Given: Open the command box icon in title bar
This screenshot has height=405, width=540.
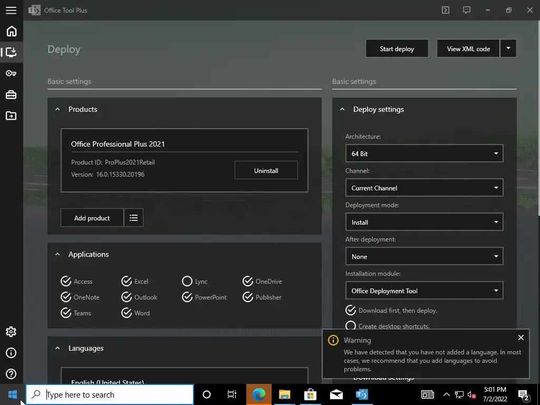Looking at the screenshot, I should (x=445, y=10).
